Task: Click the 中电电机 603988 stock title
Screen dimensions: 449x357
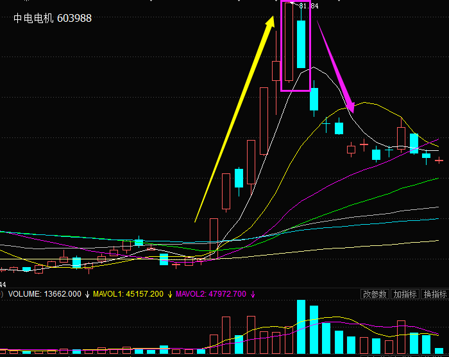Action: click(53, 19)
